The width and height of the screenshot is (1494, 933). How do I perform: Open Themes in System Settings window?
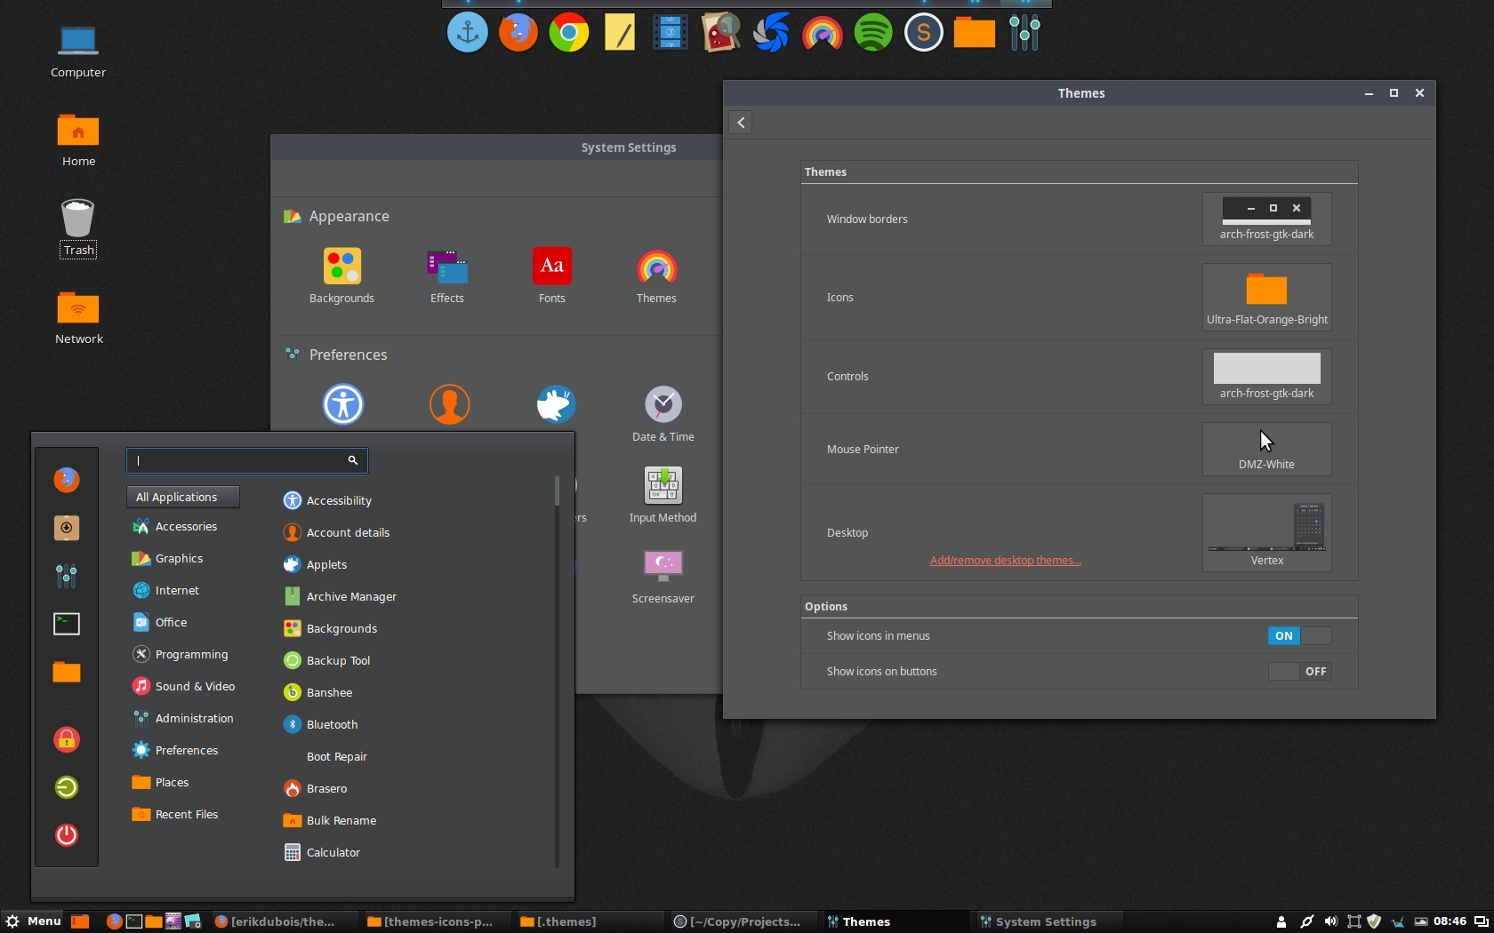pyautogui.click(x=656, y=275)
